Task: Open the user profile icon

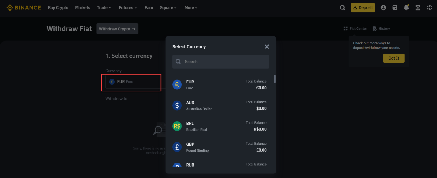Action: (x=383, y=7)
